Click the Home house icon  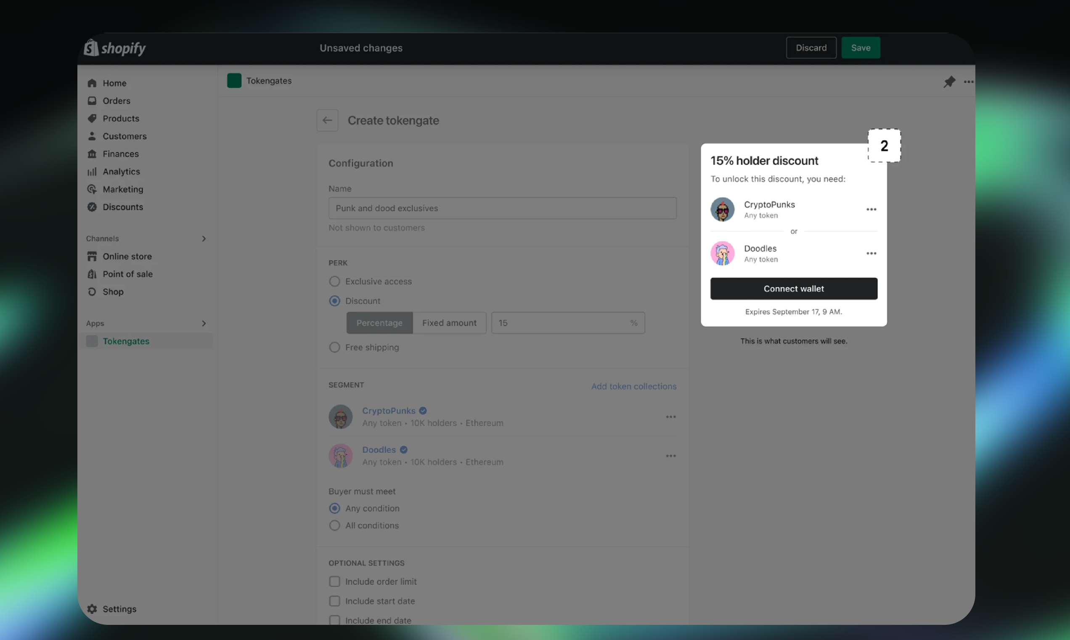click(92, 83)
